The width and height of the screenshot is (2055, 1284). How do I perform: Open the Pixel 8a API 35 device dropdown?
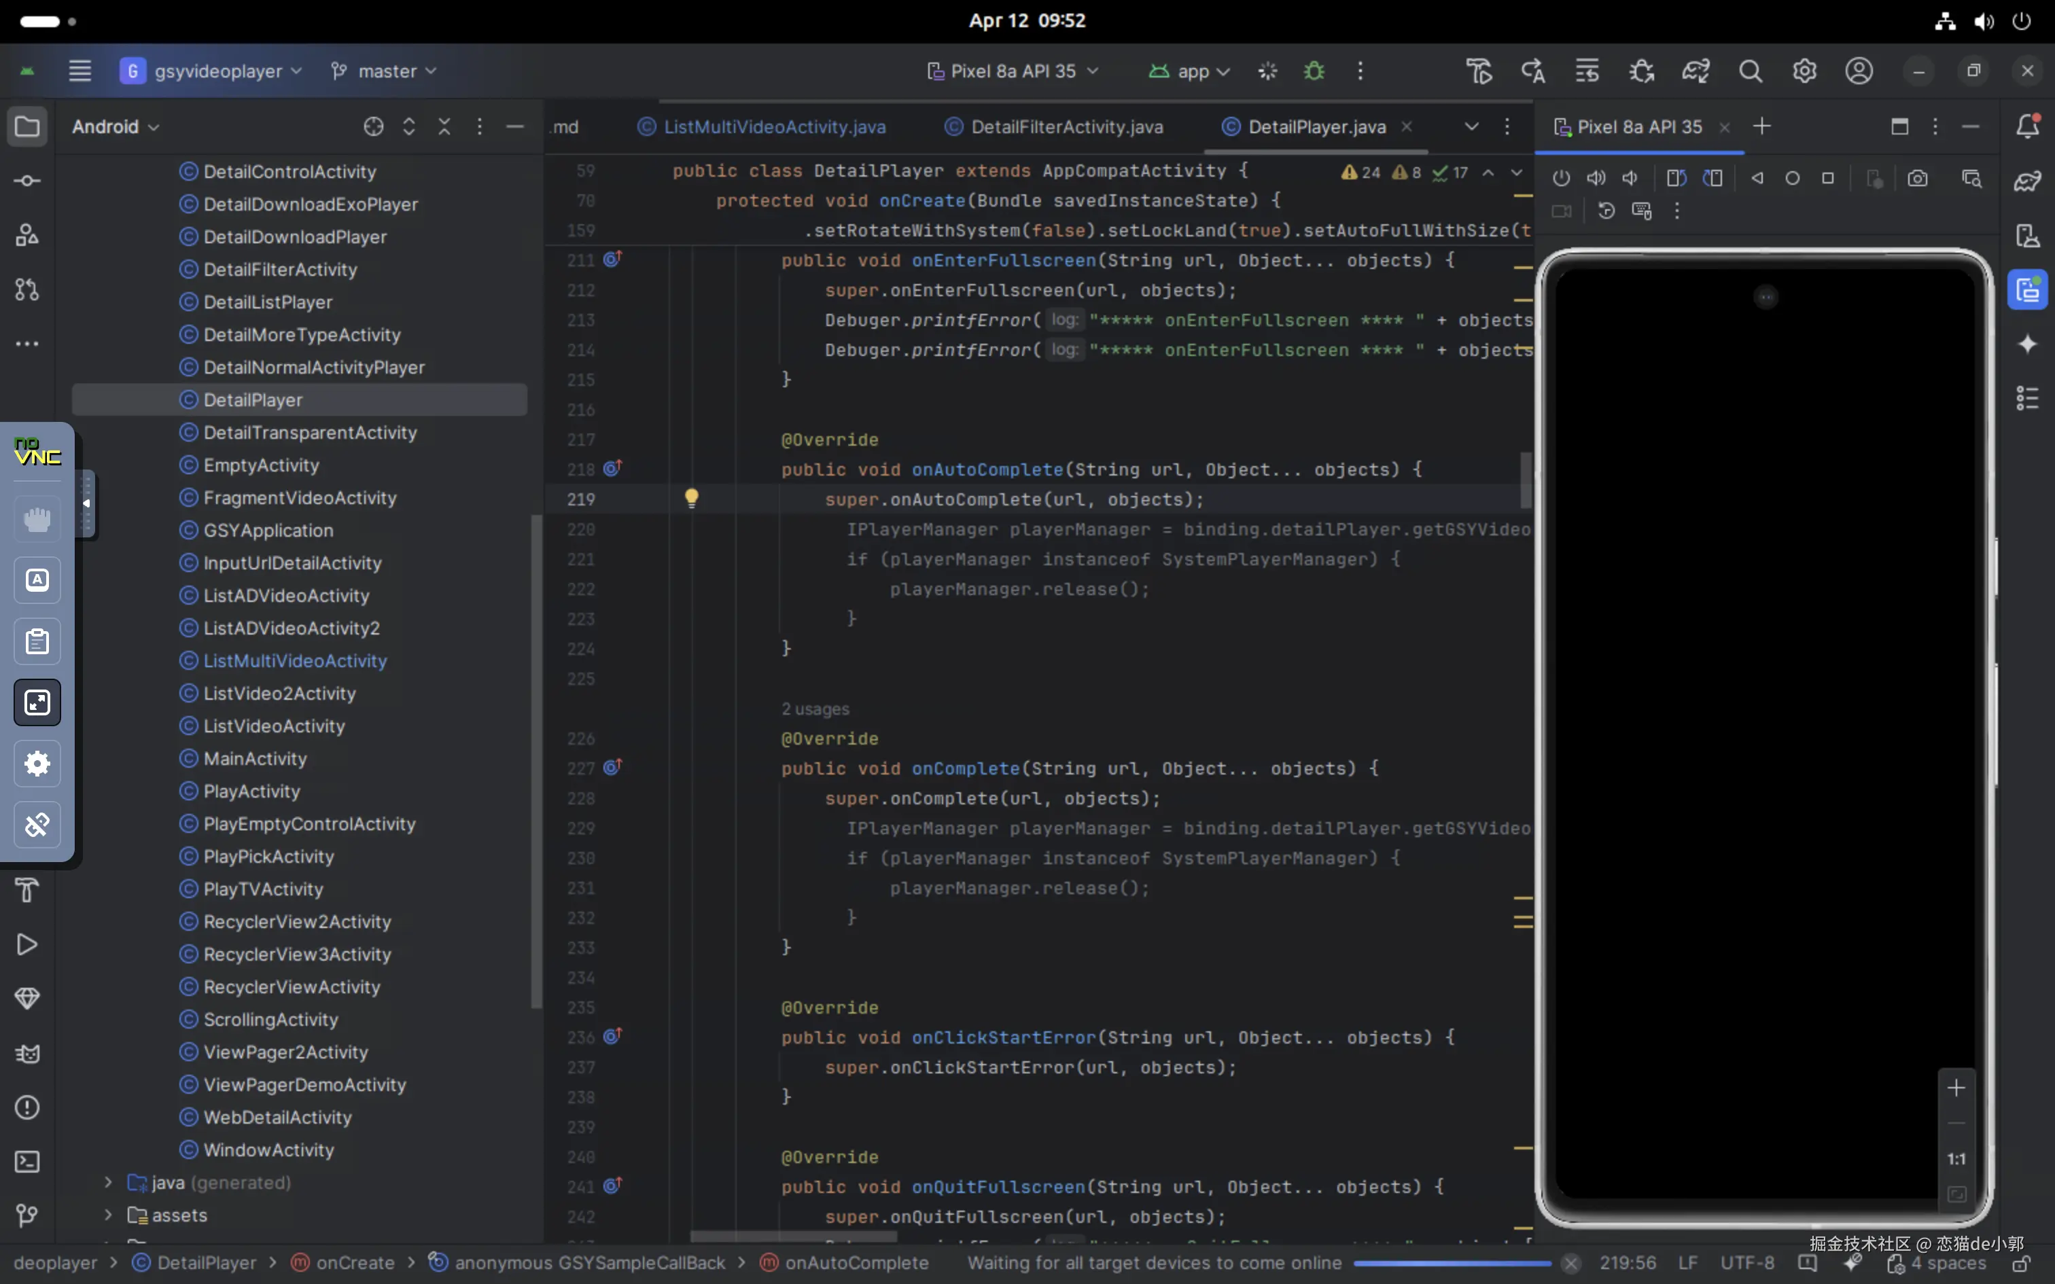pyautogui.click(x=1013, y=71)
